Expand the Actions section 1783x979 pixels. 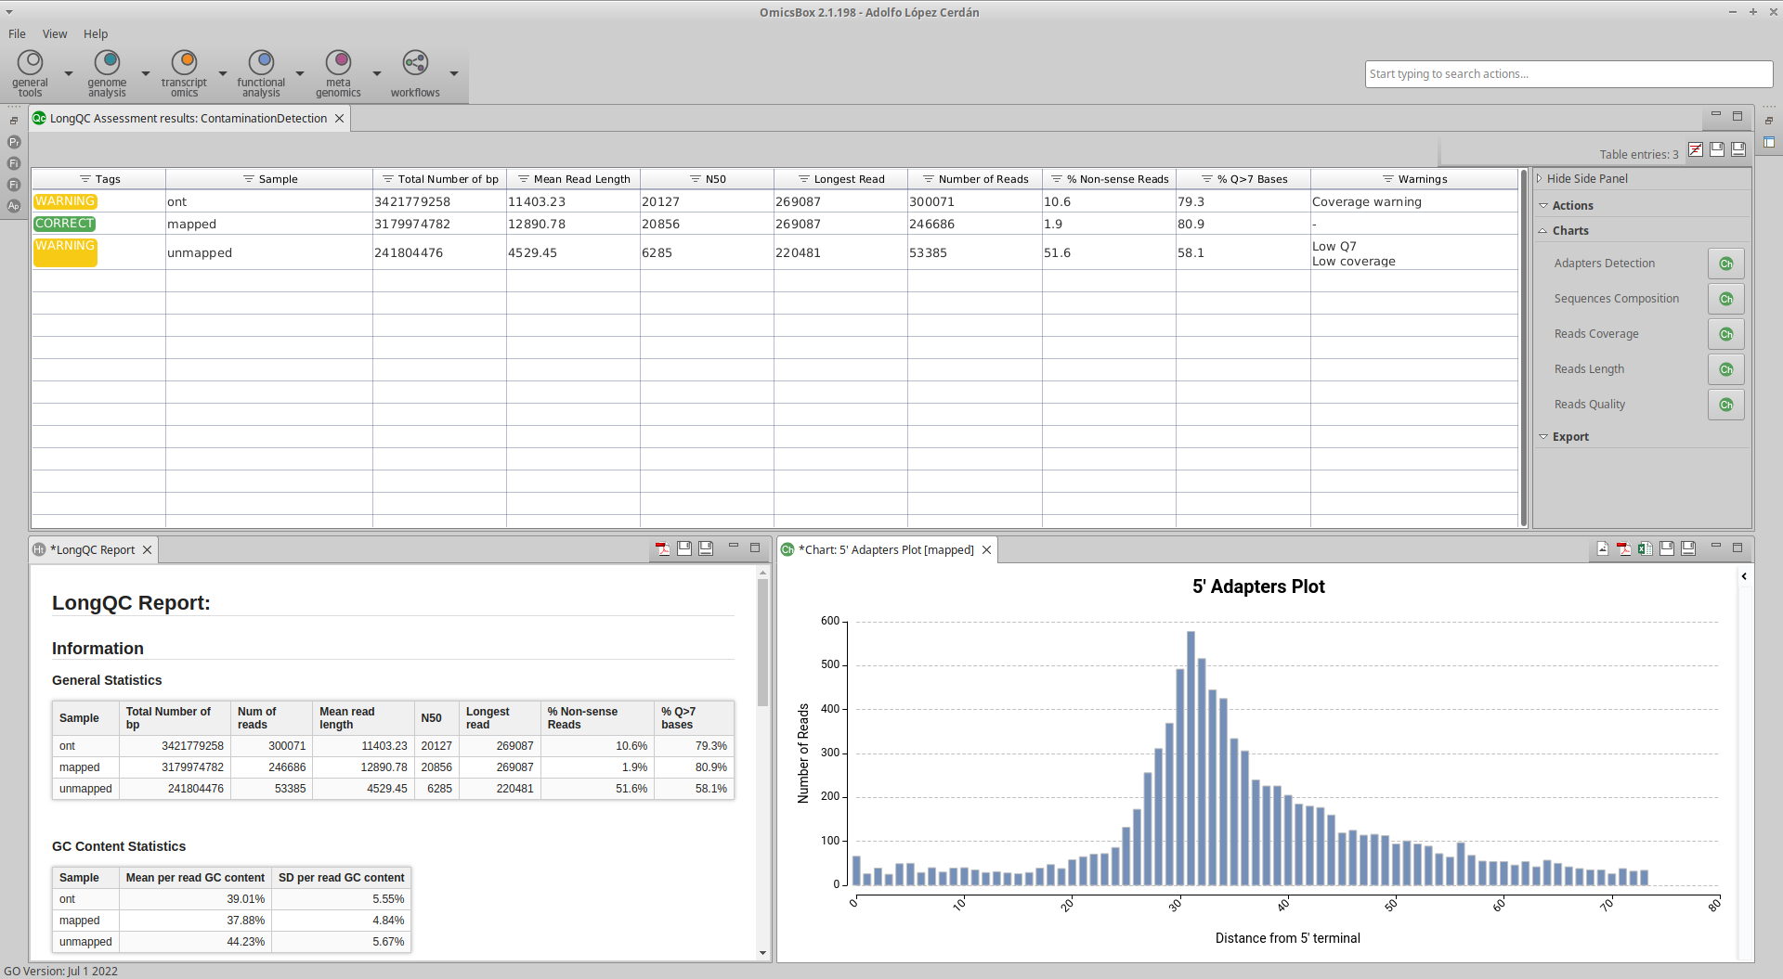pos(1572,205)
